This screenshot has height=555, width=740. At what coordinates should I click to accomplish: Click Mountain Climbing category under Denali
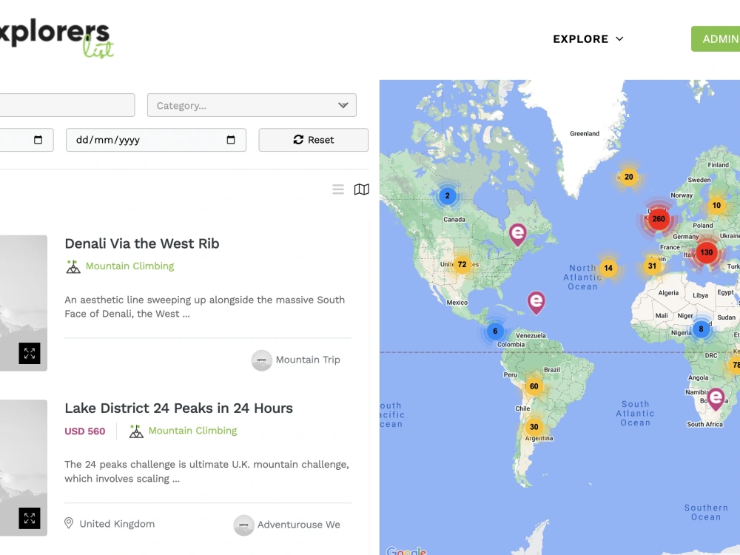[x=129, y=266]
